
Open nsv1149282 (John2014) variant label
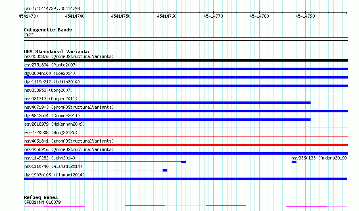pyautogui.click(x=50, y=158)
